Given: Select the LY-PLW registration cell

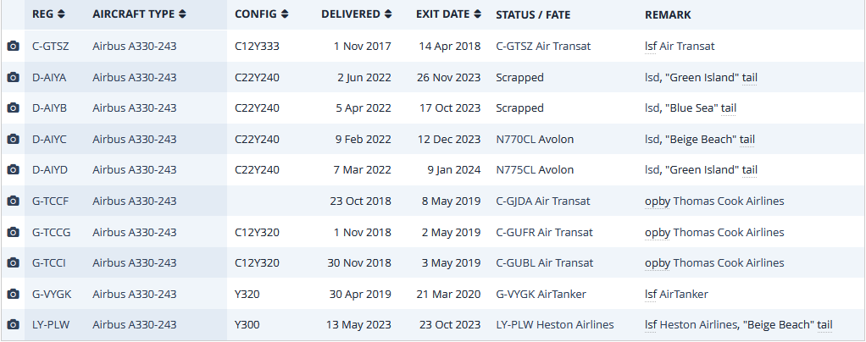Looking at the screenshot, I should pyautogui.click(x=49, y=325).
